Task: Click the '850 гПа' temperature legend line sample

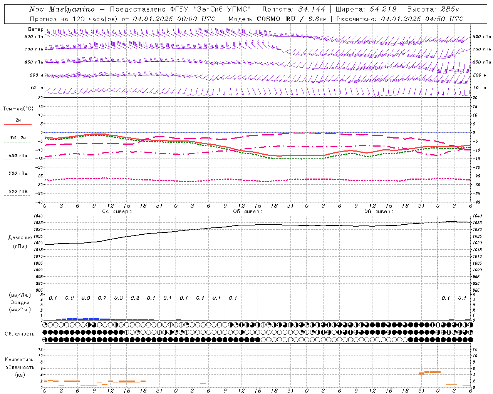Action: click(x=18, y=160)
